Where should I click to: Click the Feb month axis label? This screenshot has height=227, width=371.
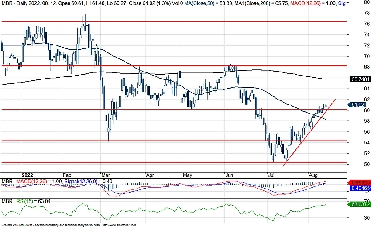[x=67, y=175]
